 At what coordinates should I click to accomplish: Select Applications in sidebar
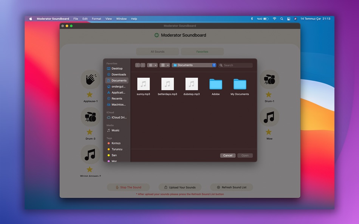[x=117, y=92]
